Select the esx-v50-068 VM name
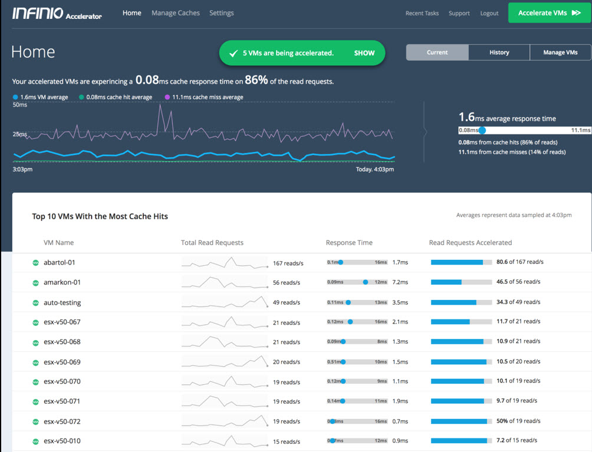Screen dimensions: 592x452 coord(62,342)
